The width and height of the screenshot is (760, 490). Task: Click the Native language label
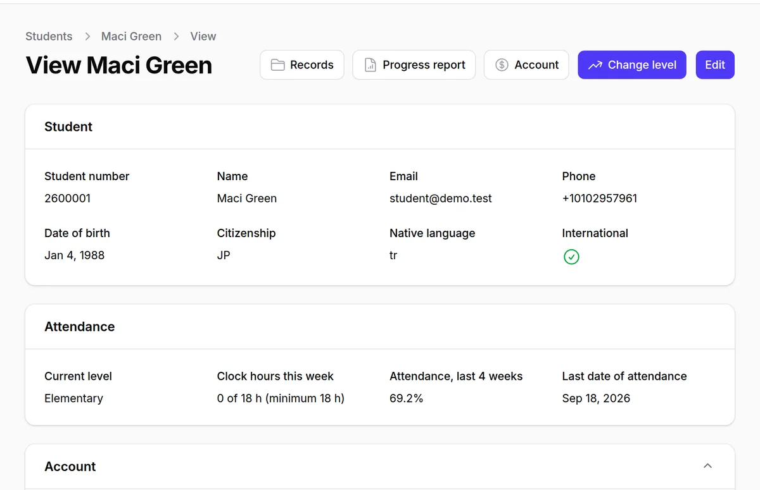pyautogui.click(x=432, y=233)
